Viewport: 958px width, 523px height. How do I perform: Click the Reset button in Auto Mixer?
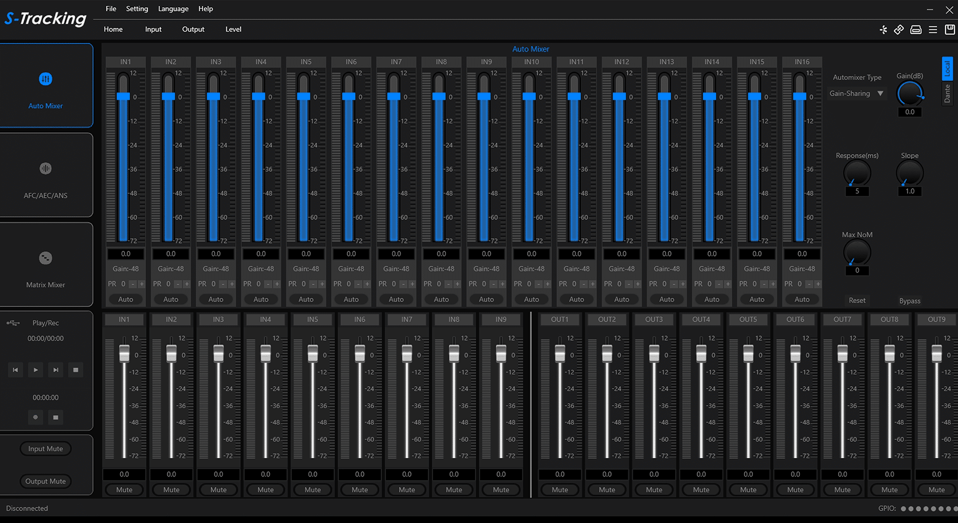[x=857, y=300]
